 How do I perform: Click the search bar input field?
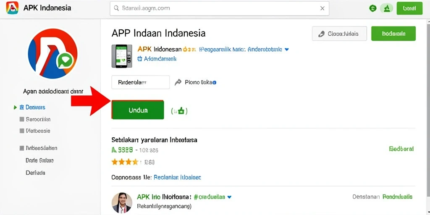(219, 8)
